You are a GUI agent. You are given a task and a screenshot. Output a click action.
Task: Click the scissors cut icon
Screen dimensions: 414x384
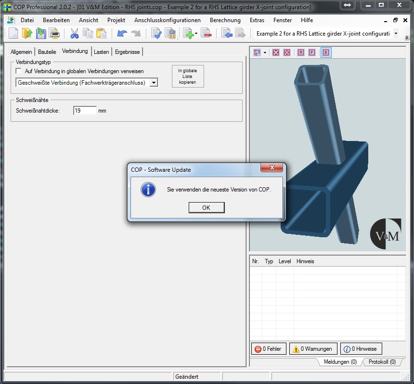[74, 33]
